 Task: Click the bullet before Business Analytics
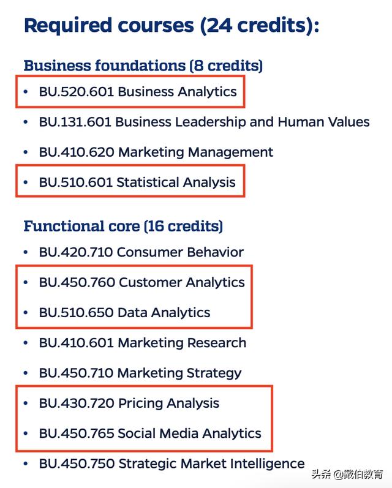pos(26,92)
